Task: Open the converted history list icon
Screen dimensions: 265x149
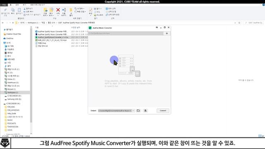Action: pyautogui.click(x=145, y=111)
